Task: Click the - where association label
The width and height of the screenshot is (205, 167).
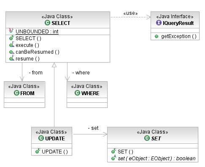Action: tap(81, 73)
